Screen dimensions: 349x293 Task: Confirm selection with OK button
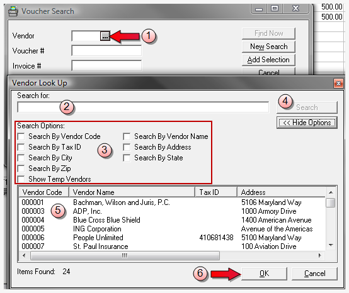(264, 274)
